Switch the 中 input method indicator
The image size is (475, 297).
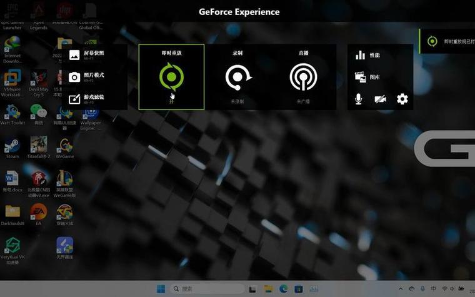coord(434,288)
